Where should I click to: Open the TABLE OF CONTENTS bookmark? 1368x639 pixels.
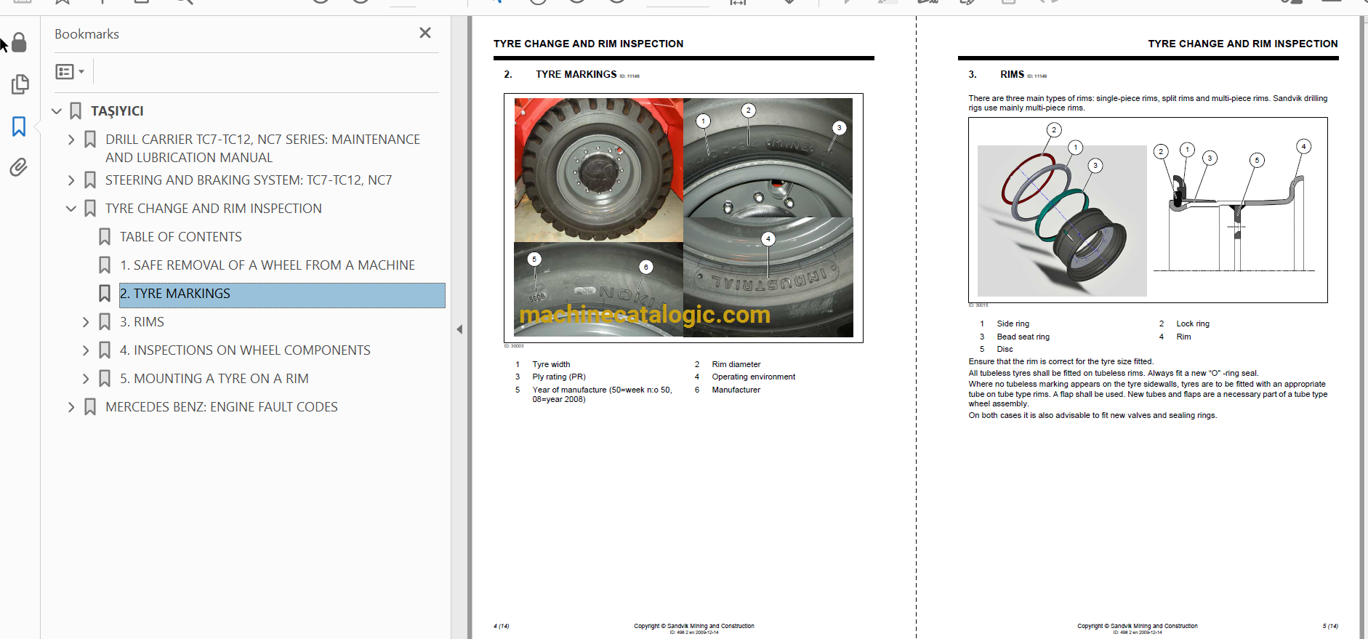[x=181, y=237]
